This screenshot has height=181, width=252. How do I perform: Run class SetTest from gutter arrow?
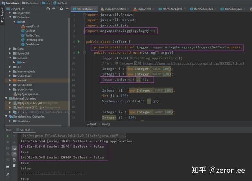79,42
